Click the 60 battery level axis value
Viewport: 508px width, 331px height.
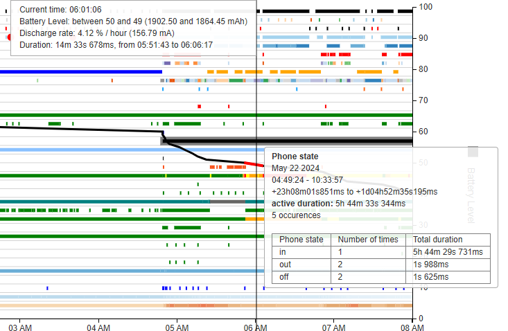pos(423,132)
